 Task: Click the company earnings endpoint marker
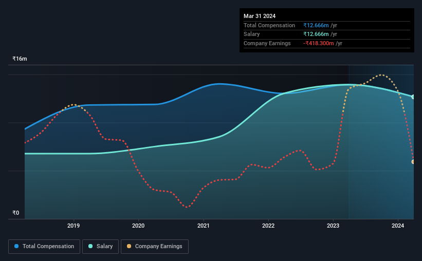(413, 162)
